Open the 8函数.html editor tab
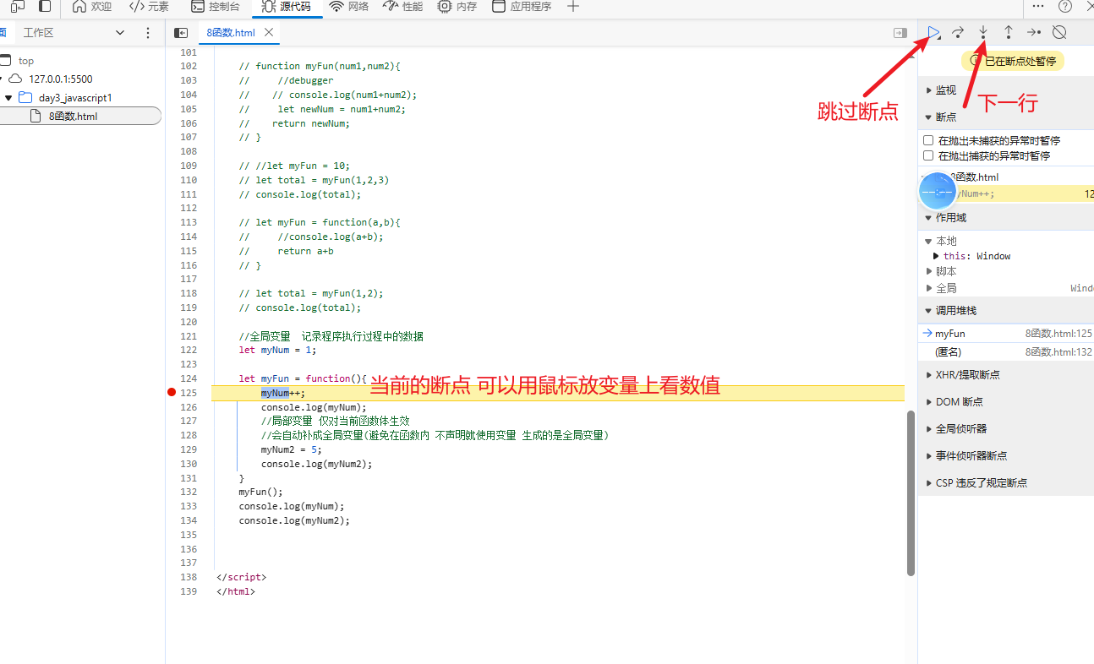Image resolution: width=1094 pixels, height=664 pixels. 231,32
